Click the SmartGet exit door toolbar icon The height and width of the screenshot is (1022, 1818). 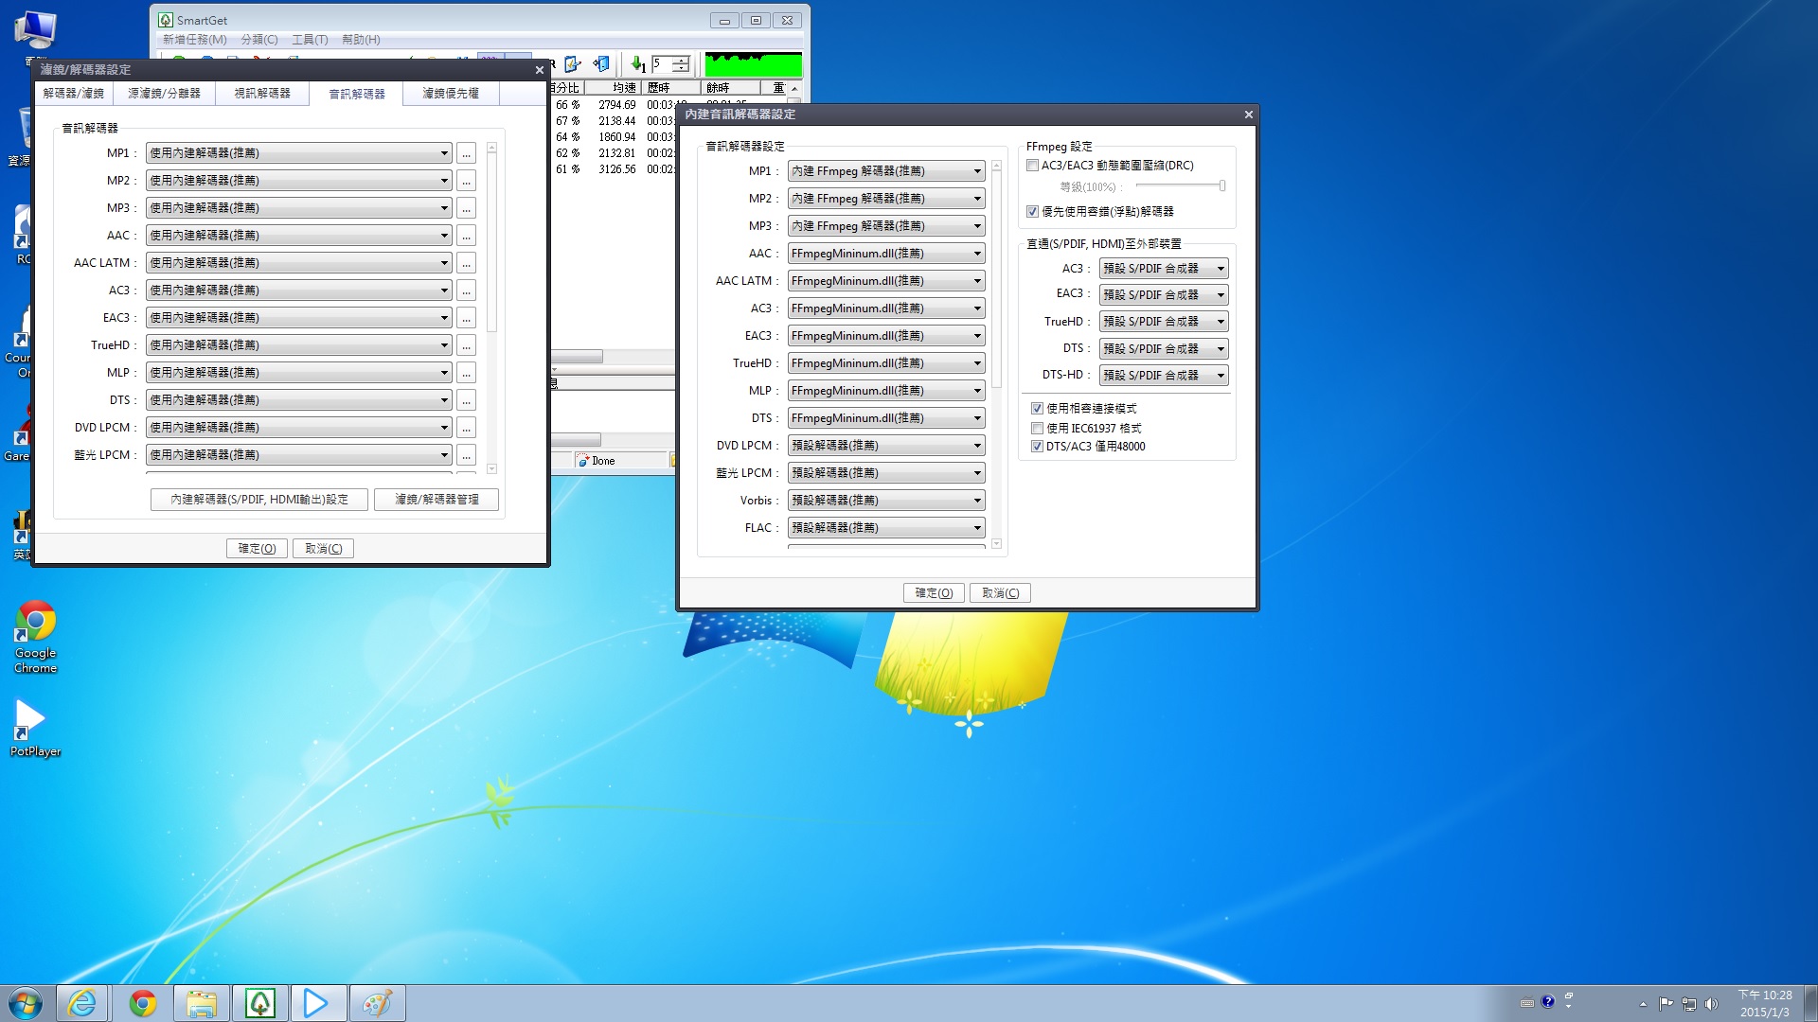(x=601, y=64)
